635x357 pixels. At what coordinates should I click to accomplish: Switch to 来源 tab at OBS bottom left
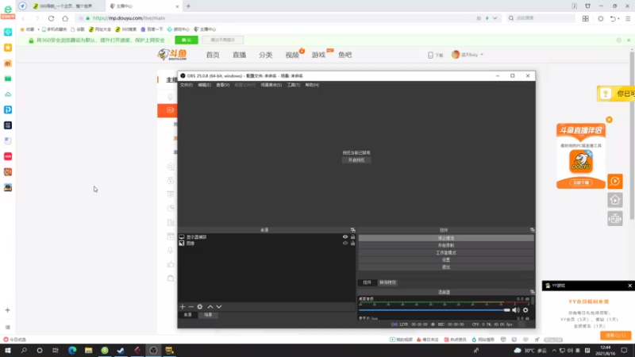click(187, 315)
